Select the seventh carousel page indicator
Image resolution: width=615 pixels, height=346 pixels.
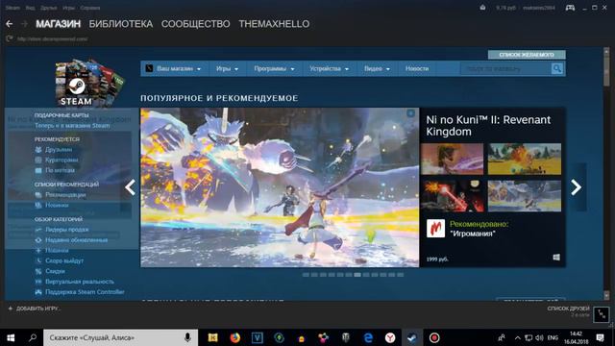pyautogui.click(x=357, y=275)
